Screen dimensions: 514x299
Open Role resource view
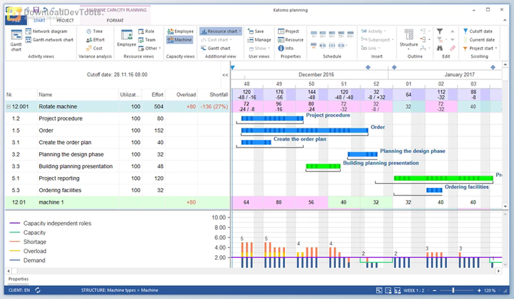(x=146, y=31)
